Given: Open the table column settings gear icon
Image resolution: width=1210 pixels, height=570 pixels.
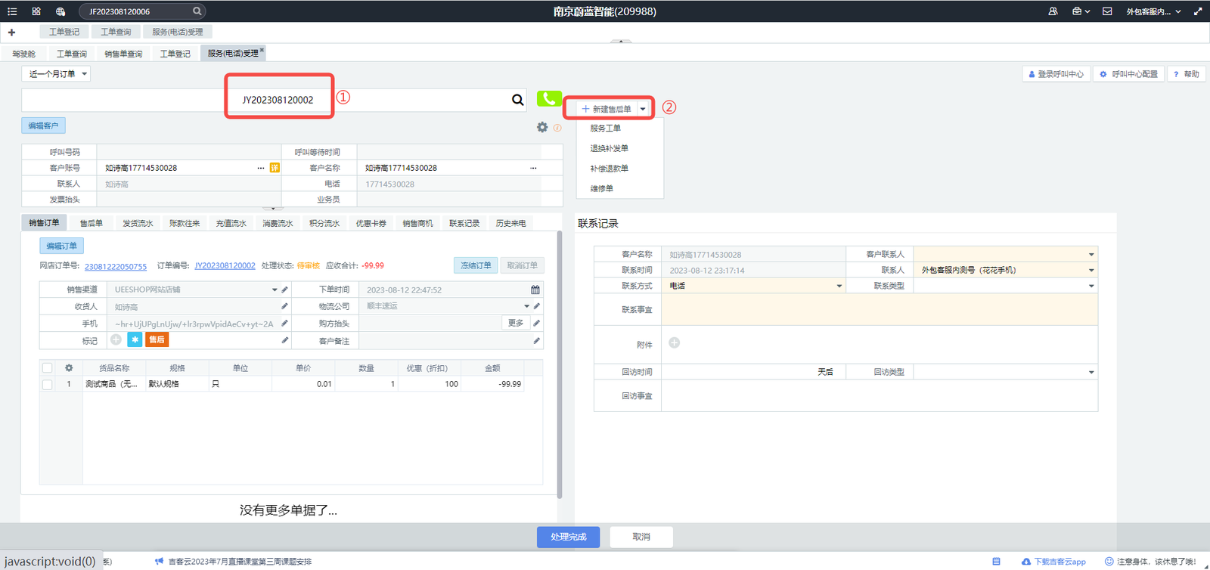Looking at the screenshot, I should coord(69,368).
